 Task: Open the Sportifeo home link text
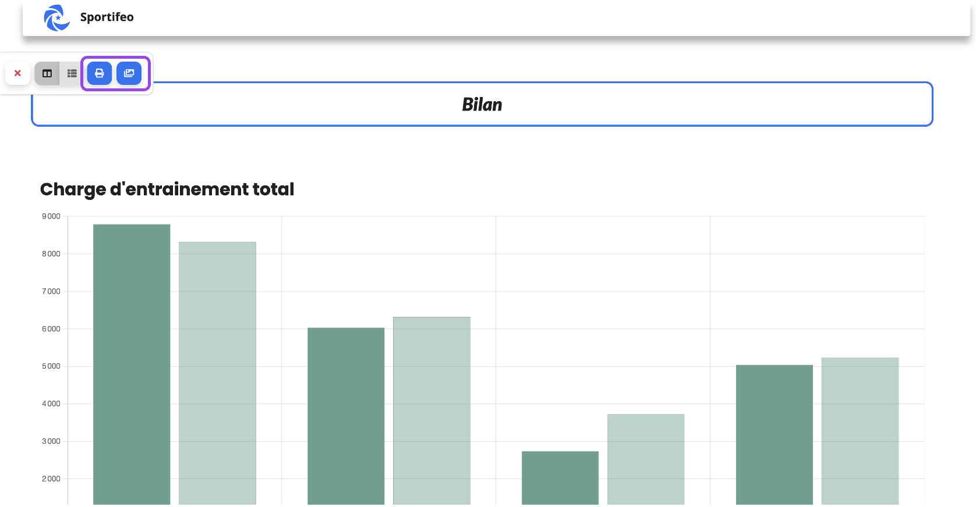tap(107, 17)
